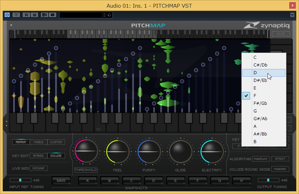Click the FEEL knob
299x194 pixels.
pyautogui.click(x=118, y=152)
